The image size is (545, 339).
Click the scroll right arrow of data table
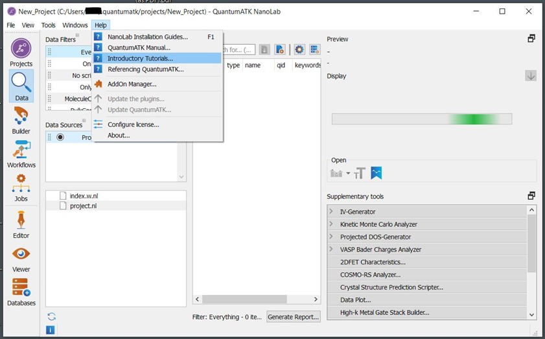(x=316, y=299)
